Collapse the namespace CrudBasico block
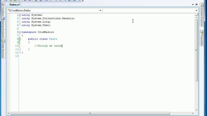This screenshot has width=207, height=116. tap(20, 32)
